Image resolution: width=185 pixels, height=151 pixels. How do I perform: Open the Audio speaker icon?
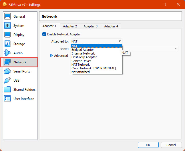tap(8, 53)
